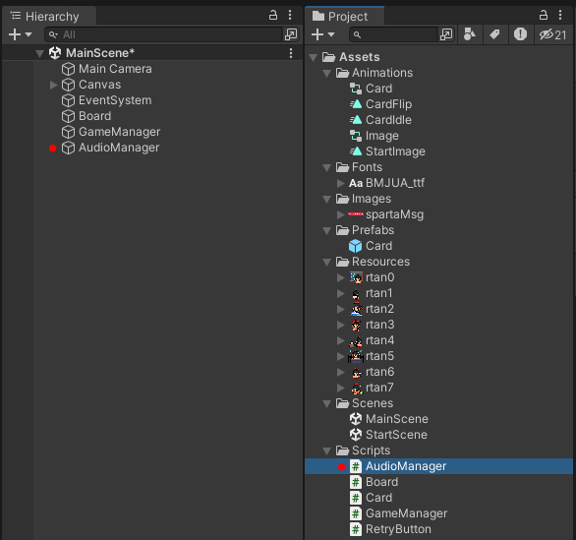This screenshot has height=540, width=576.
Task: Collapse the Scenes folder arrow
Action: (327, 404)
